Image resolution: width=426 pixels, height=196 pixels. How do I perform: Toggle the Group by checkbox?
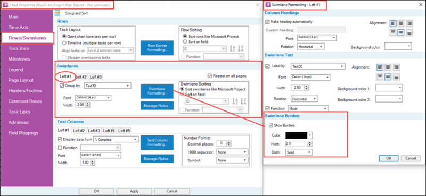pos(61,86)
